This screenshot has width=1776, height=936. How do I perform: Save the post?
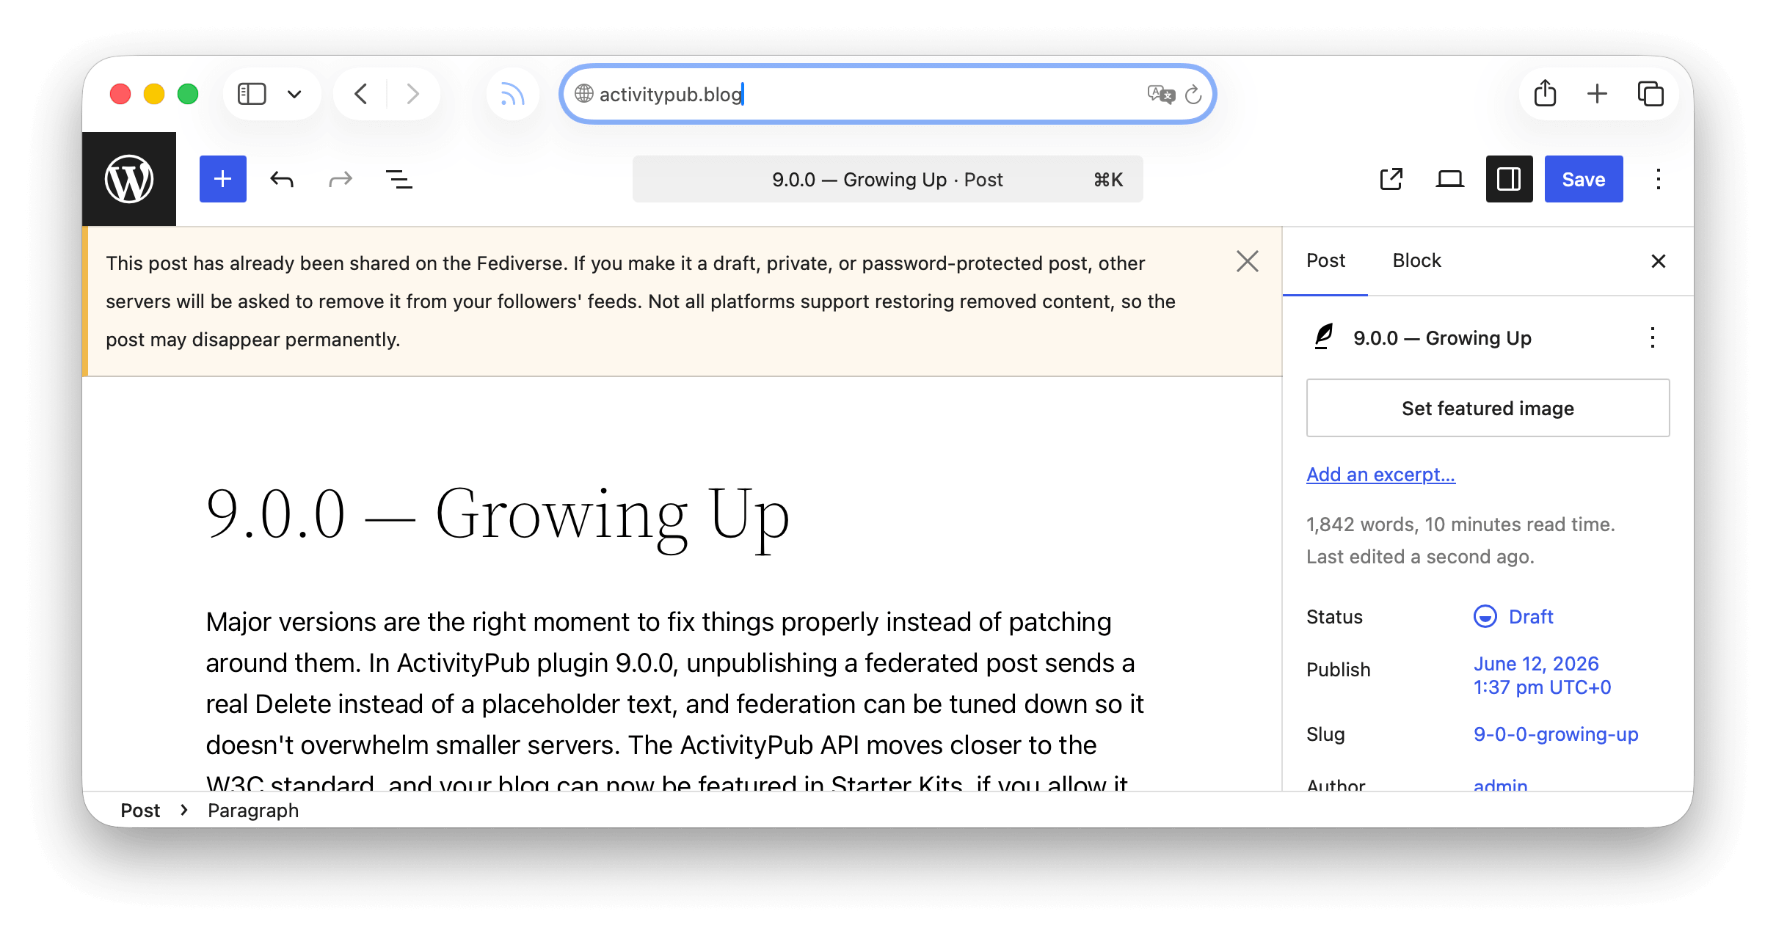pyautogui.click(x=1584, y=179)
